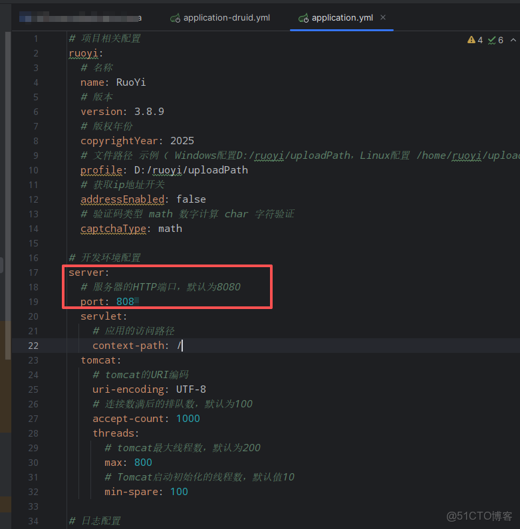The width and height of the screenshot is (520, 529).
Task: Click the comment '# 开发环境配置'
Action: pos(104,258)
